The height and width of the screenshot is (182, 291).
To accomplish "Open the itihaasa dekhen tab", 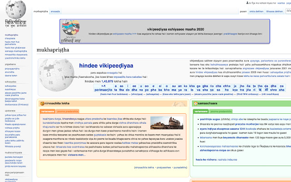I will point(275,11).
